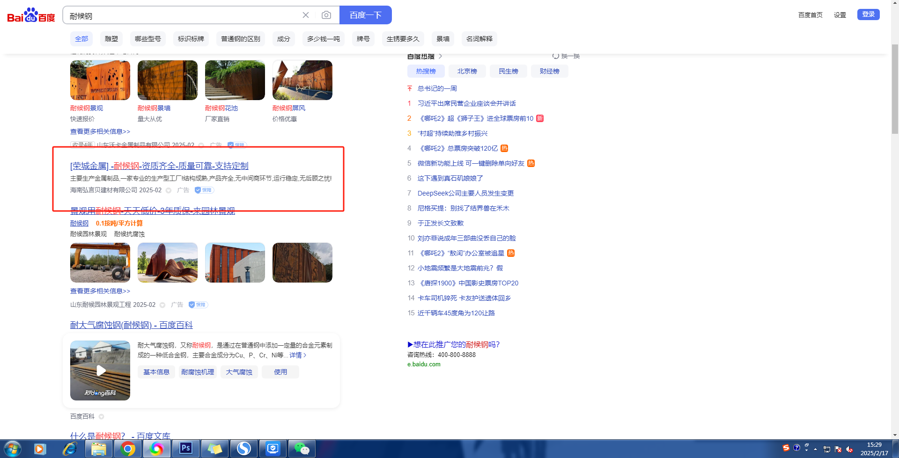Click the Baidu logo
Screen dimensions: 899x458
click(31, 15)
